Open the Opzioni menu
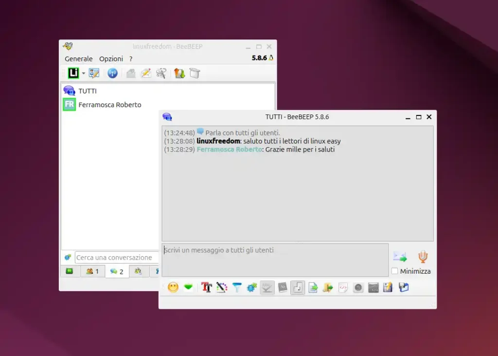The height and width of the screenshot is (356, 498). click(x=111, y=59)
